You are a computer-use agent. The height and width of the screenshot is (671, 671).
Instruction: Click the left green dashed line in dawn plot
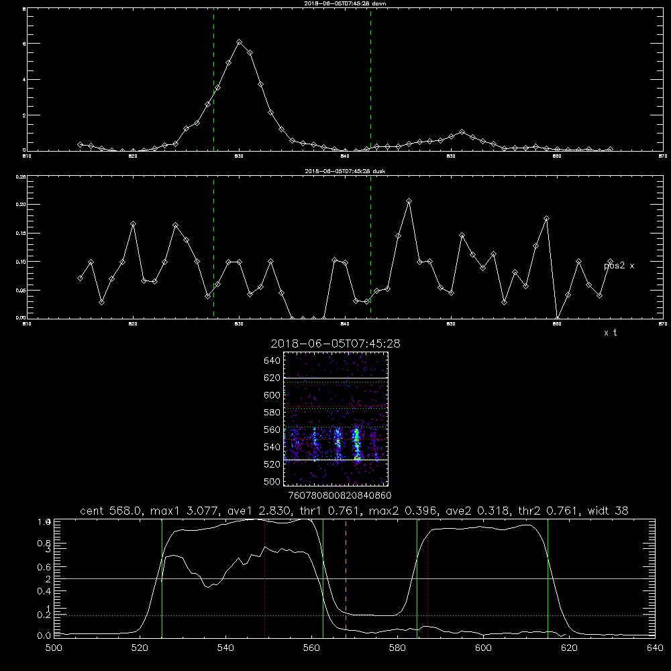pyautogui.click(x=213, y=81)
